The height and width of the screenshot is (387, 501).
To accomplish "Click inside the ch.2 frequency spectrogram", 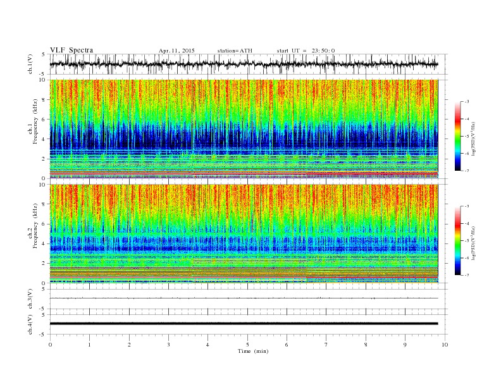I will pos(244,233).
